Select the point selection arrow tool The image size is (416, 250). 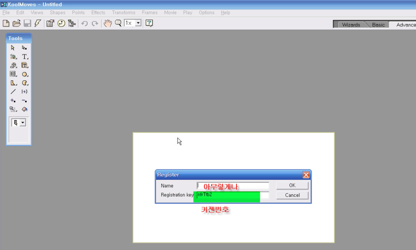pyautogui.click(x=24, y=48)
